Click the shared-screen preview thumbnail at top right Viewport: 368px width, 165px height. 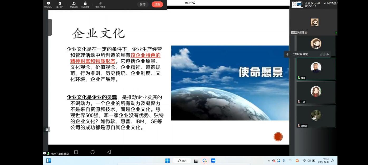click(x=297, y=4)
